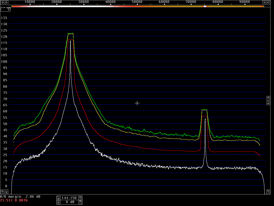Click the 50000 mark on frequency scale
Screen dimensions: 274x206
(x=137, y=2)
